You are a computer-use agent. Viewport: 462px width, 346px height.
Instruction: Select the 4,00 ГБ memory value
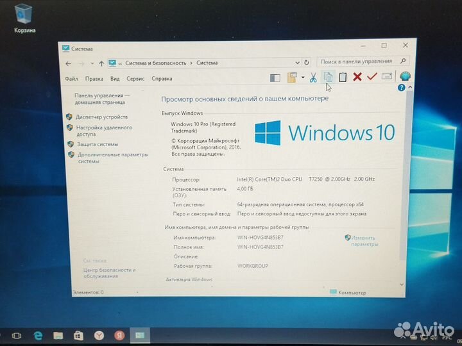(245, 188)
